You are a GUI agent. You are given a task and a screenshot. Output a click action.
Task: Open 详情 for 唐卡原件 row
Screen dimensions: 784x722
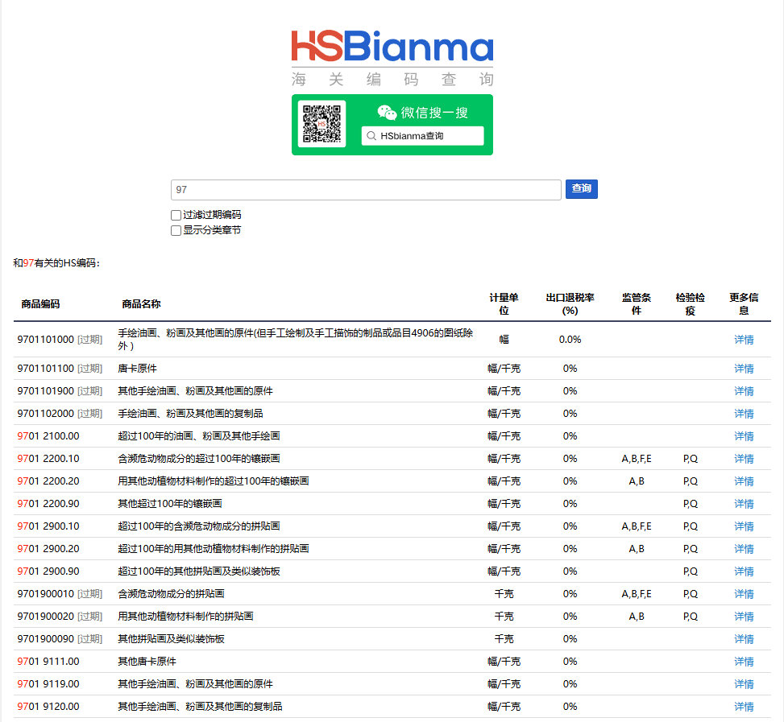(743, 369)
